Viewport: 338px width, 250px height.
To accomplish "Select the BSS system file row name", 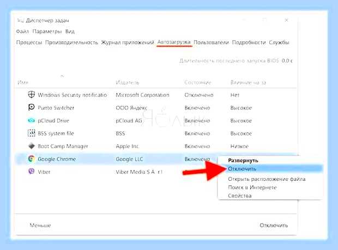I will coord(56,133).
